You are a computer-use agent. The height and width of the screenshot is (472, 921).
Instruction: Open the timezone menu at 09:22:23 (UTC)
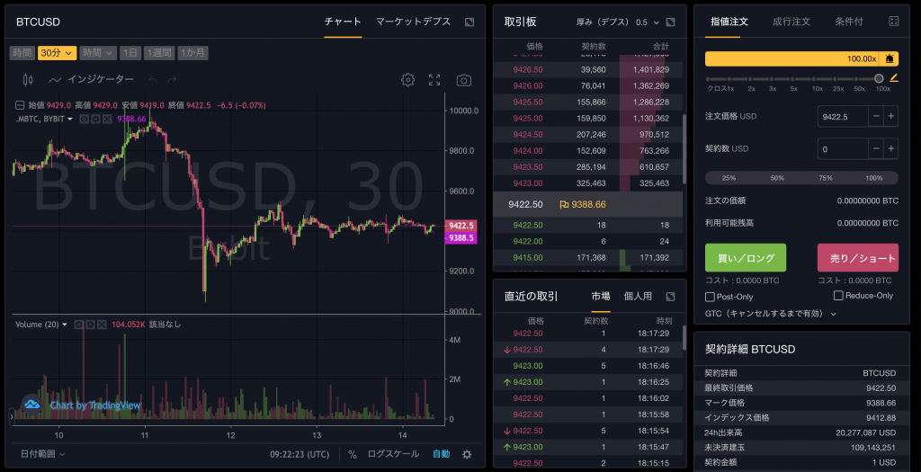pyautogui.click(x=300, y=454)
